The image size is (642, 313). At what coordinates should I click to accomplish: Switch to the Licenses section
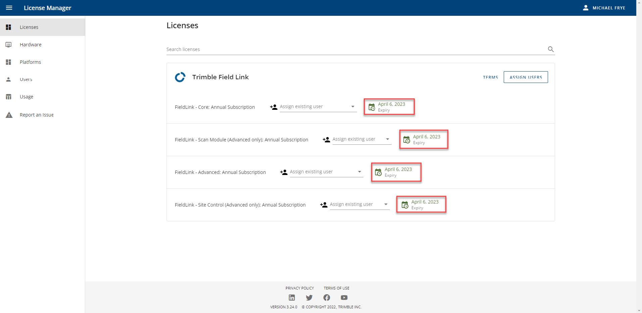29,27
